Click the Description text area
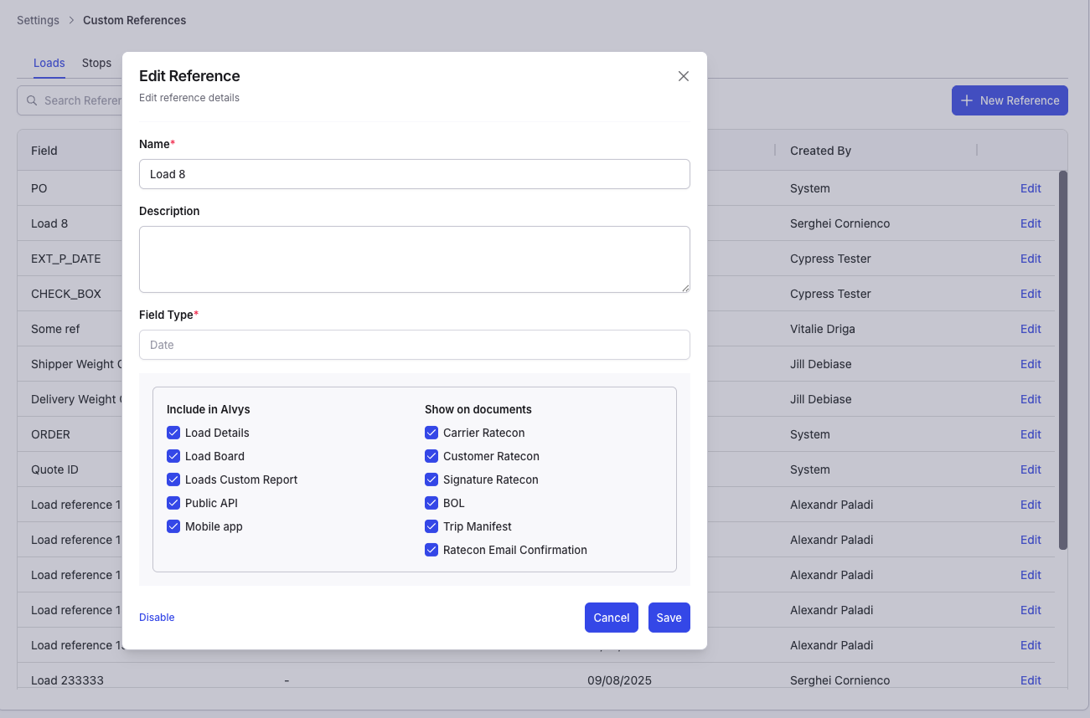Image resolution: width=1090 pixels, height=718 pixels. [x=415, y=259]
